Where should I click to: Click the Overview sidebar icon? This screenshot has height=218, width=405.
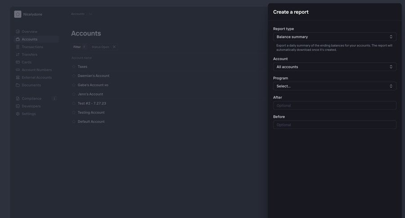(x=18, y=32)
